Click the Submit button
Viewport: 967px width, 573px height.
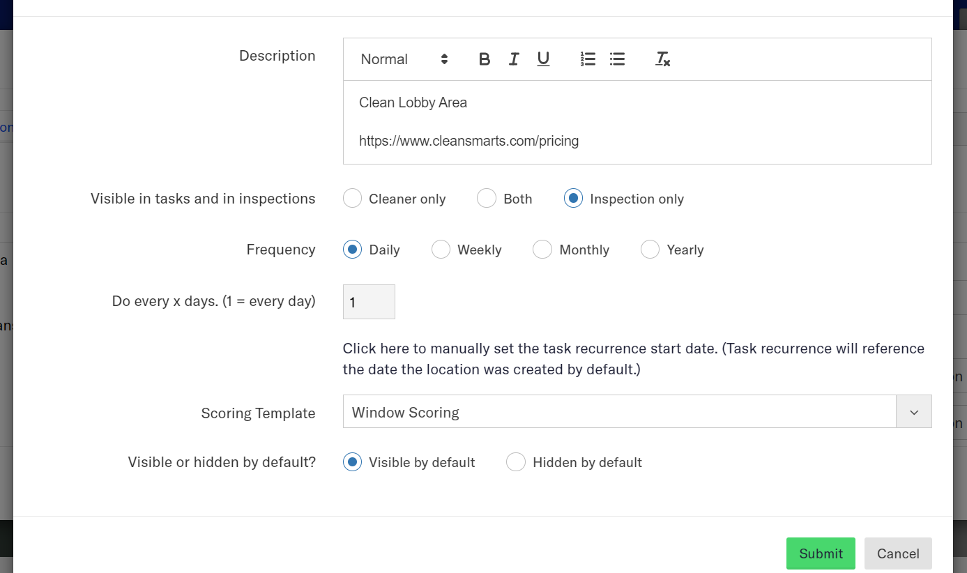[821, 553]
